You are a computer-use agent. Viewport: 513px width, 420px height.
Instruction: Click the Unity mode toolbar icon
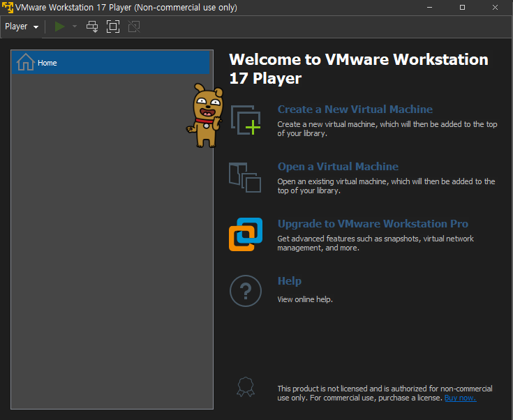click(134, 27)
